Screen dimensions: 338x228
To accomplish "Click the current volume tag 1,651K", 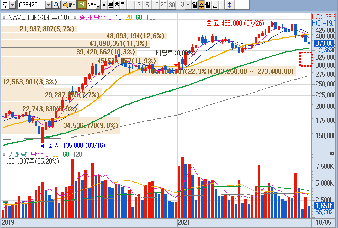I will tap(324, 206).
